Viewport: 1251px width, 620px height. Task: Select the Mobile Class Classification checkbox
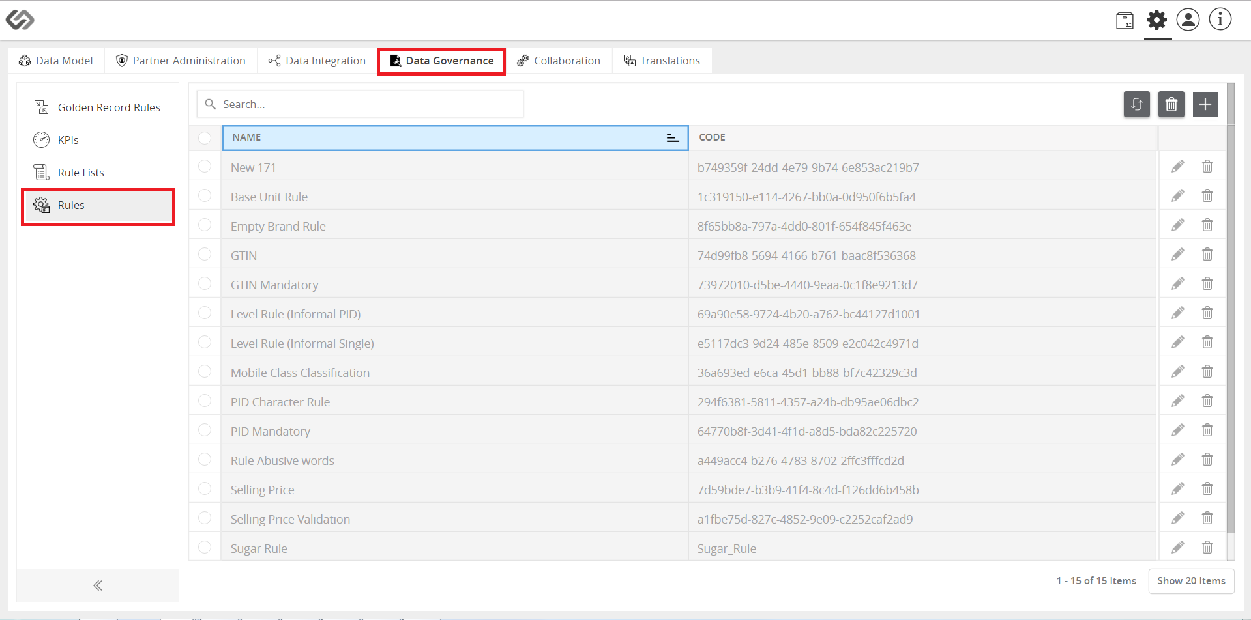click(x=205, y=371)
